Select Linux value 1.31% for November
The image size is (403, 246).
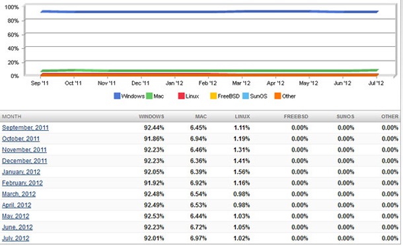242,149
